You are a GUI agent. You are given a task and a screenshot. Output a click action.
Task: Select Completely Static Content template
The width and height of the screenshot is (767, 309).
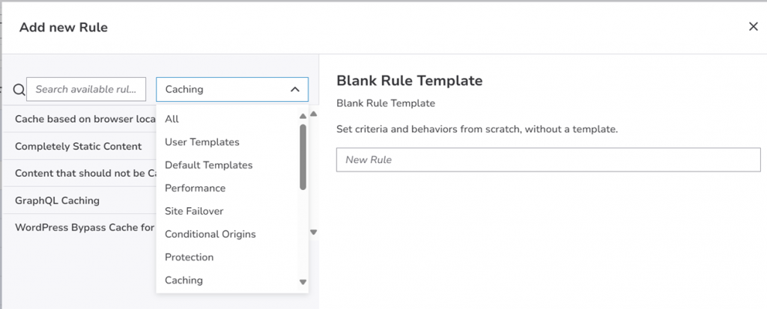coord(78,147)
